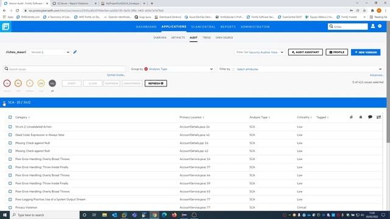Click the Search issues input field
The width and height of the screenshot is (390, 219).
(65, 69)
